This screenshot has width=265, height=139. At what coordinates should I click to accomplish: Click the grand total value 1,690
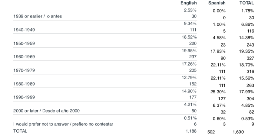238,132
